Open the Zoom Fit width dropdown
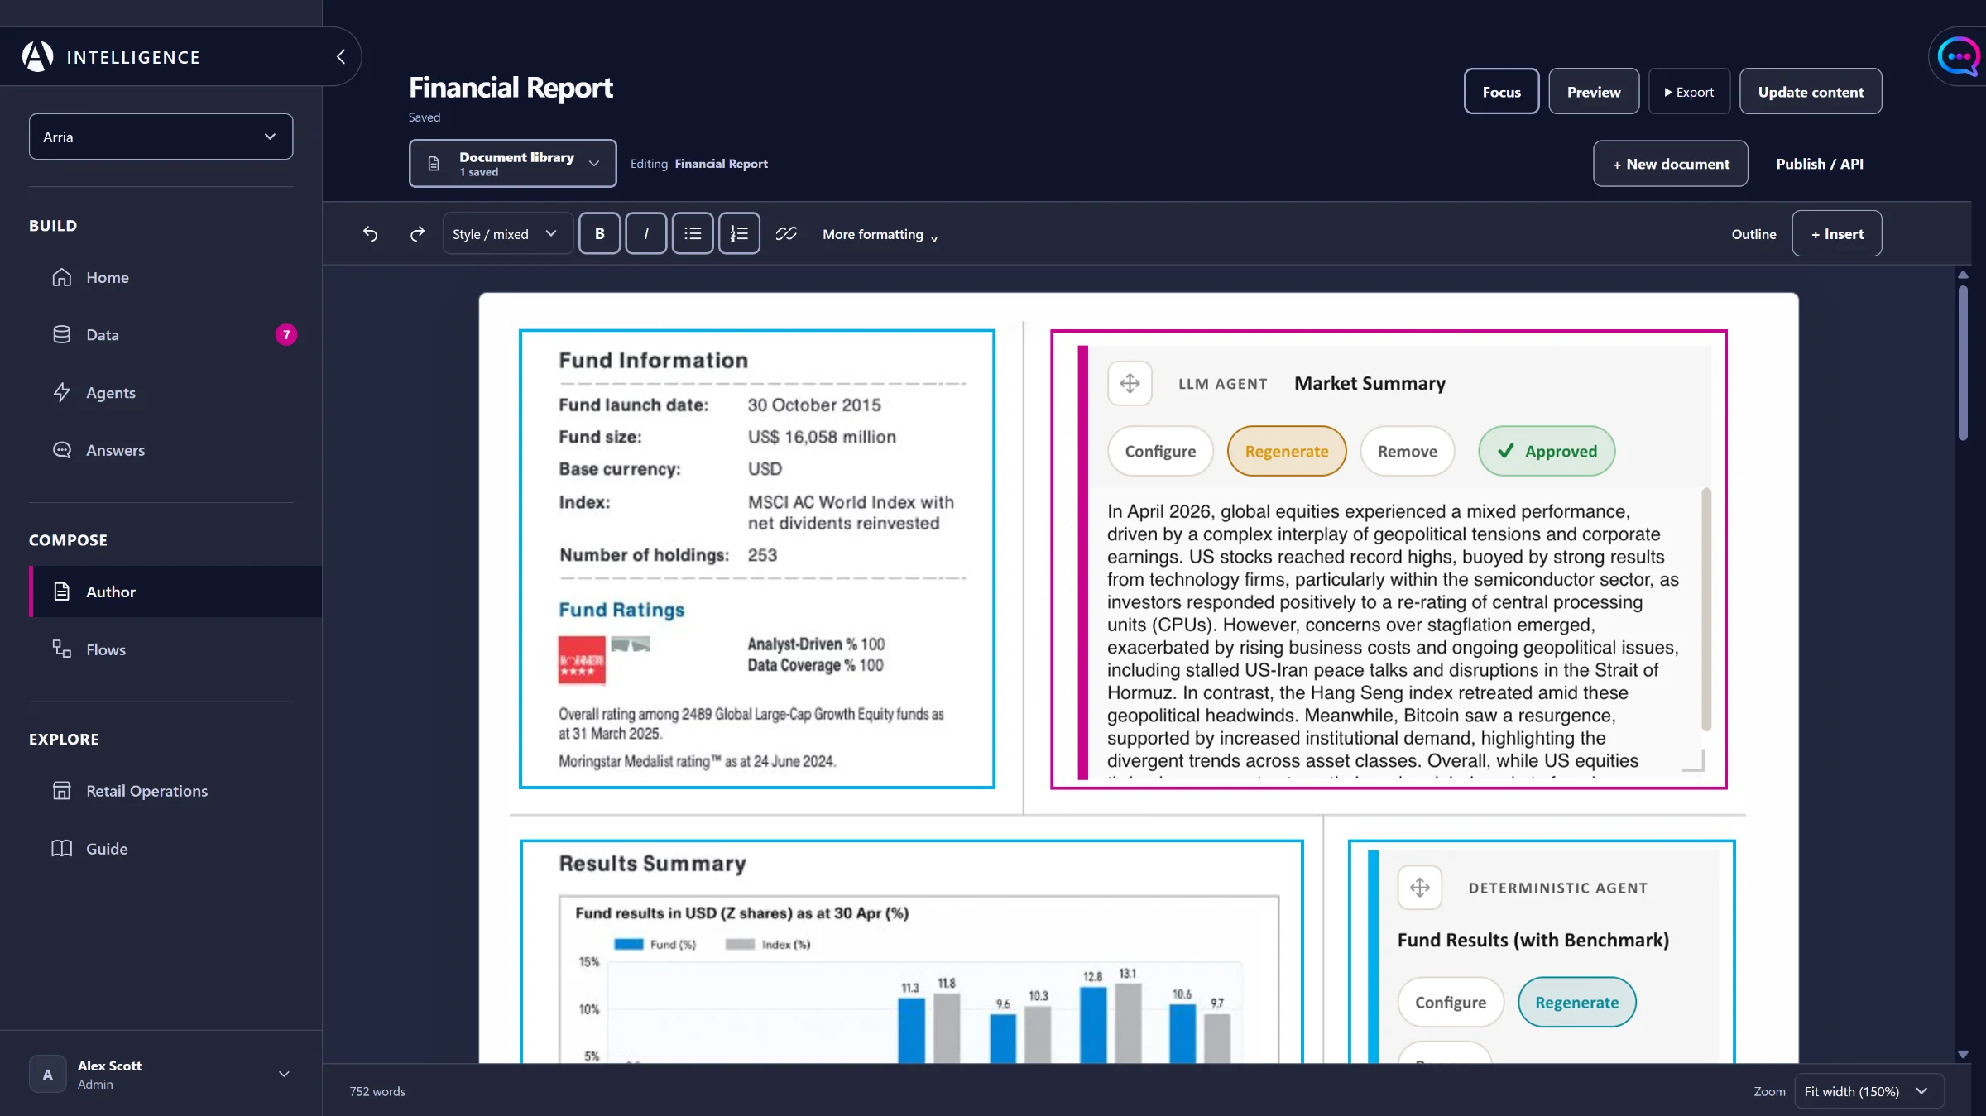The width and height of the screenshot is (1986, 1116). tap(1868, 1091)
